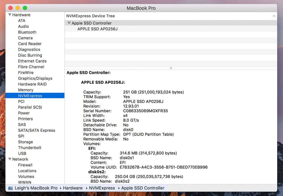The width and height of the screenshot is (283, 196).
Task: Highlight the Apple SSD Controller row
Action: click(x=91, y=23)
